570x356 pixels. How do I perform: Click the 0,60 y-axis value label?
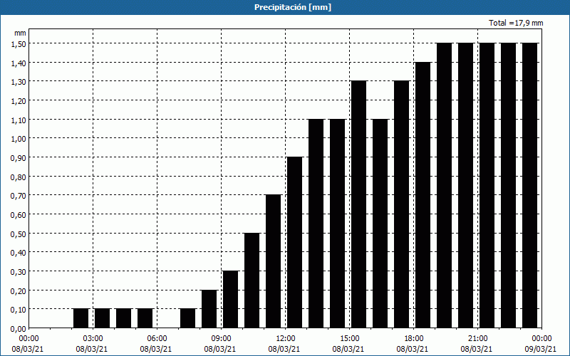[19, 214]
